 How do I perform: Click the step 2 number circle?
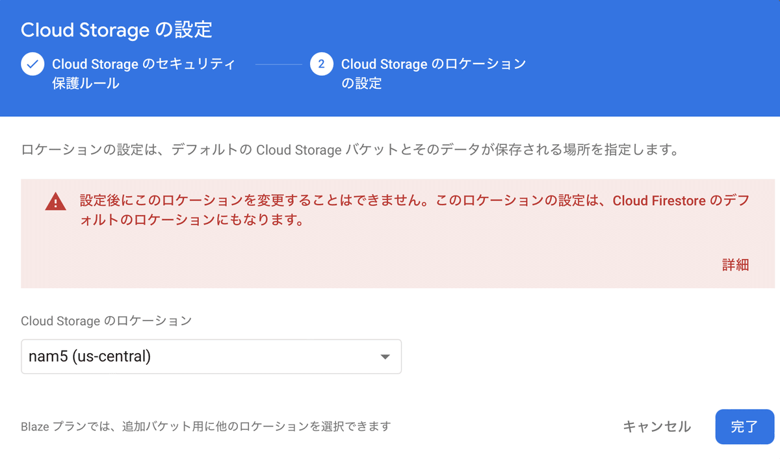[x=322, y=65]
